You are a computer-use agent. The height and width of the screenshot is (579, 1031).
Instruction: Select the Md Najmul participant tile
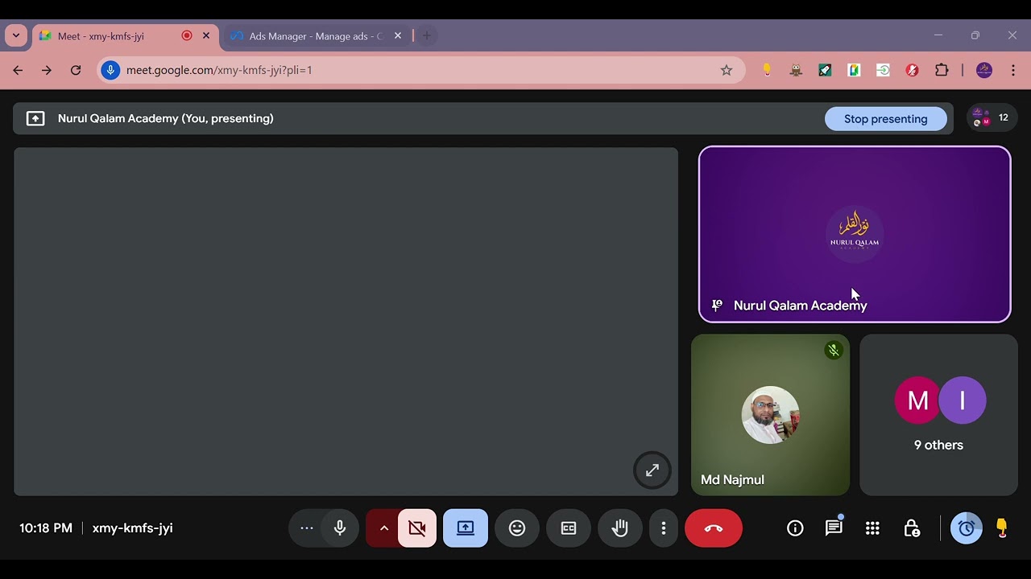pyautogui.click(x=770, y=415)
